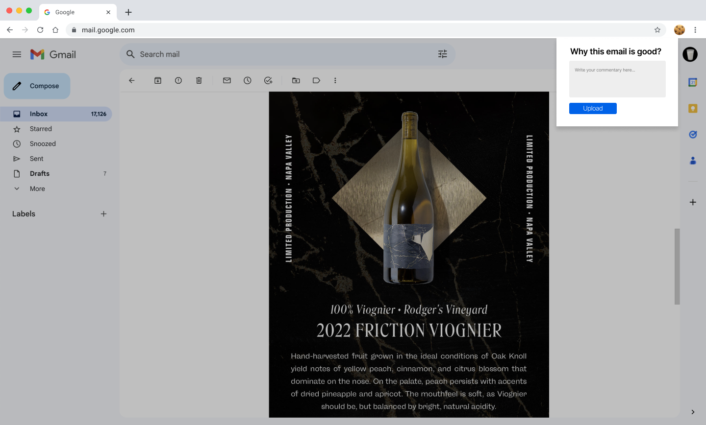Viewport: 706px width, 425px height.
Task: Click the commentary text area
Action: click(617, 79)
